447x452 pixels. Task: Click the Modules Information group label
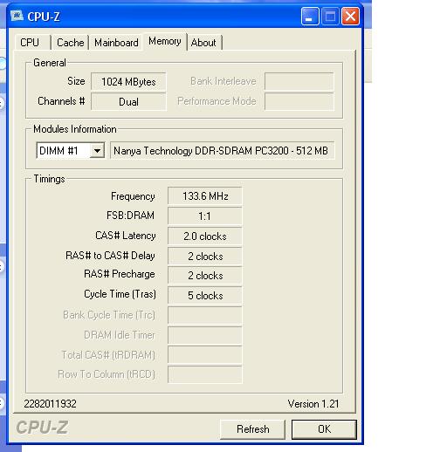(x=75, y=129)
